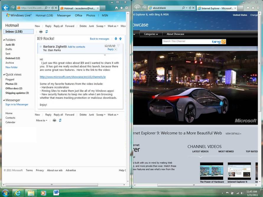Open the MSN menu in the Windows Live header
Screen dimensions: 263x197
[105, 15]
